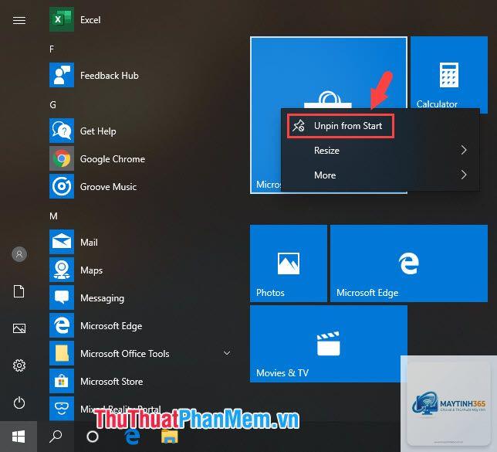Click the Maps label in app list
The image size is (497, 452).
click(x=91, y=270)
